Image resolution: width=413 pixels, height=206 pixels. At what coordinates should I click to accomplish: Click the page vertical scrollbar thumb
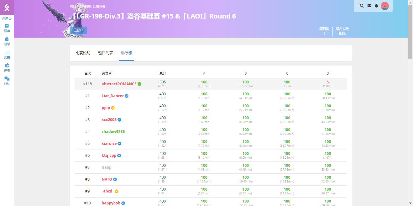(410, 31)
